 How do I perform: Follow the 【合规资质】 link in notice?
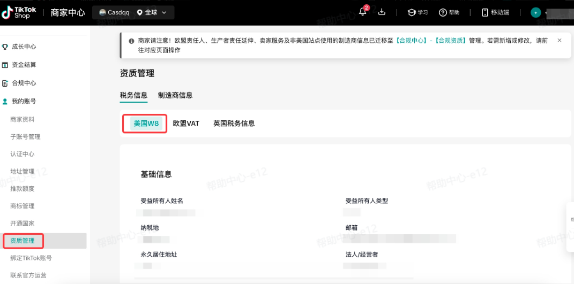pyautogui.click(x=451, y=41)
